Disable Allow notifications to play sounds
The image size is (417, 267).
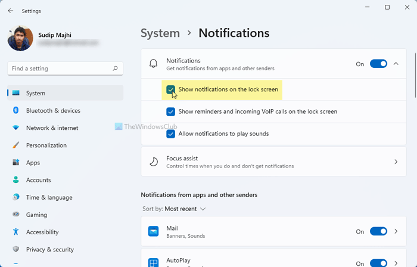pyautogui.click(x=171, y=133)
